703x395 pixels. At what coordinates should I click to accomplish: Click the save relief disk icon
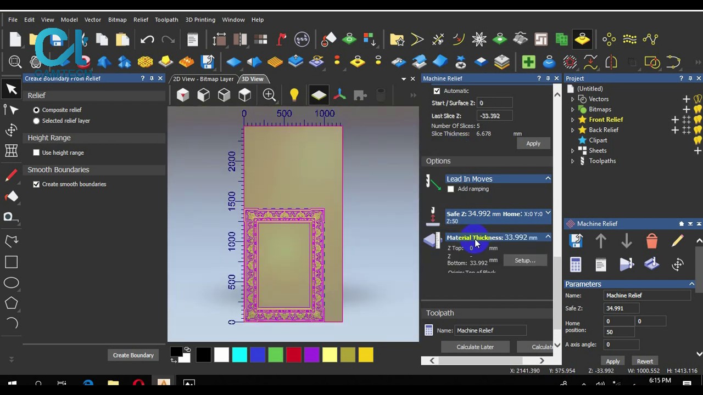click(x=207, y=61)
